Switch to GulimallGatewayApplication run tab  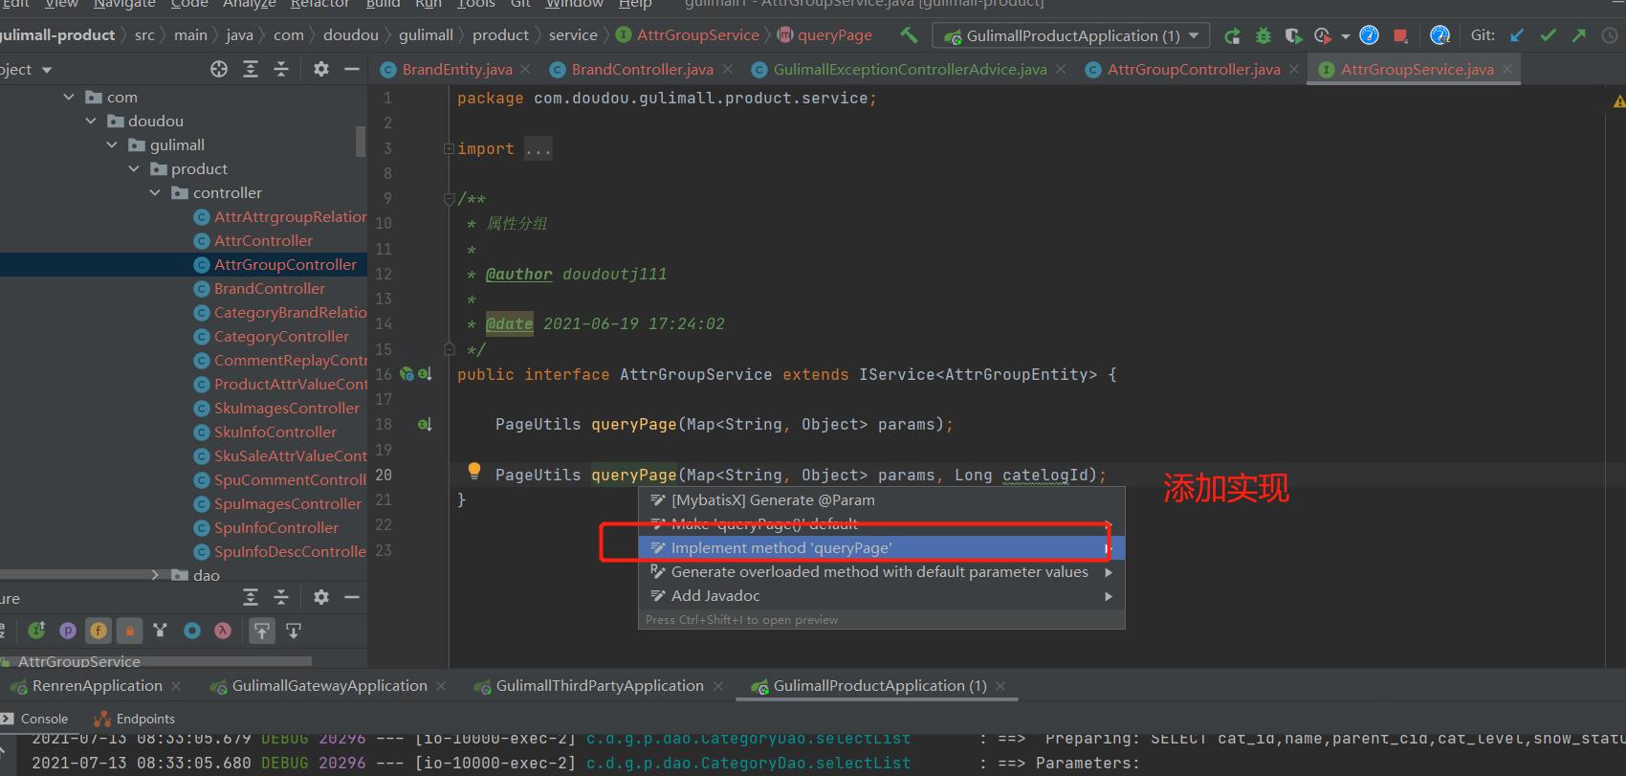328,685
